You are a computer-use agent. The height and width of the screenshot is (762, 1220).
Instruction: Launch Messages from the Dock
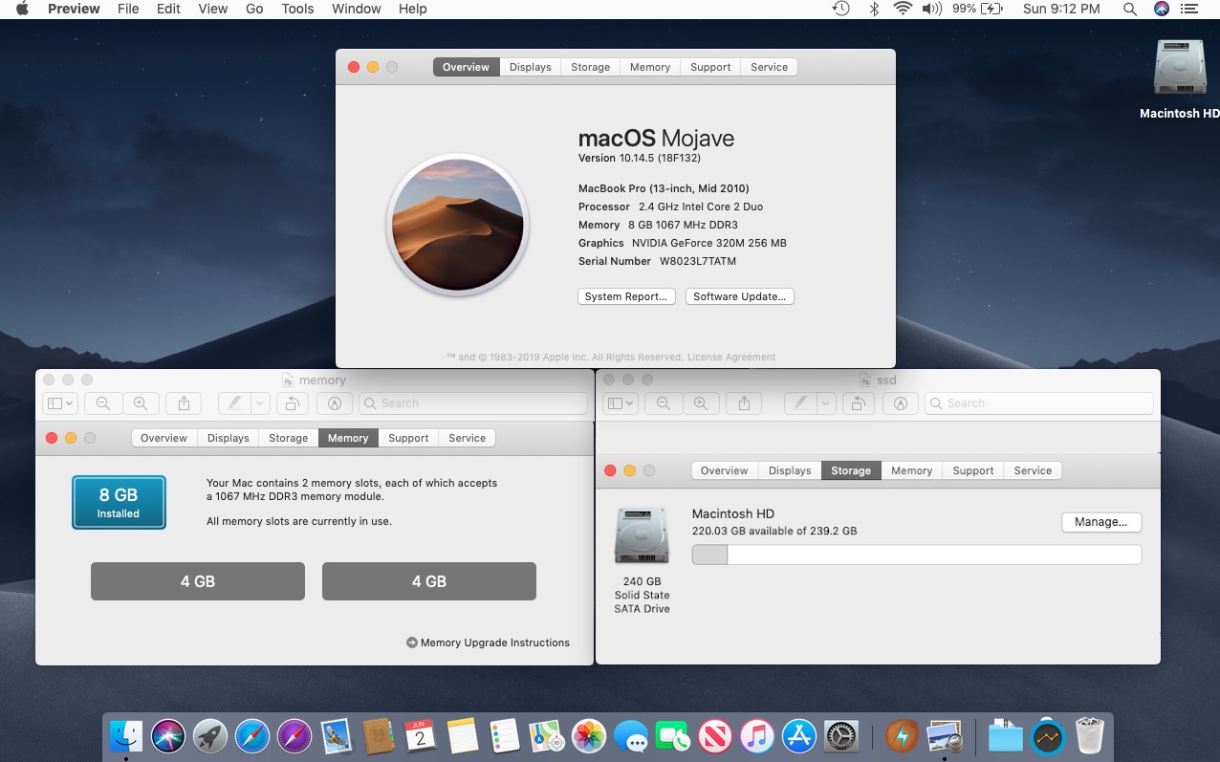coord(631,736)
